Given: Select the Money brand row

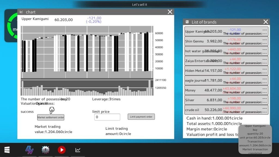Looking at the screenshot, I should 226,90.
